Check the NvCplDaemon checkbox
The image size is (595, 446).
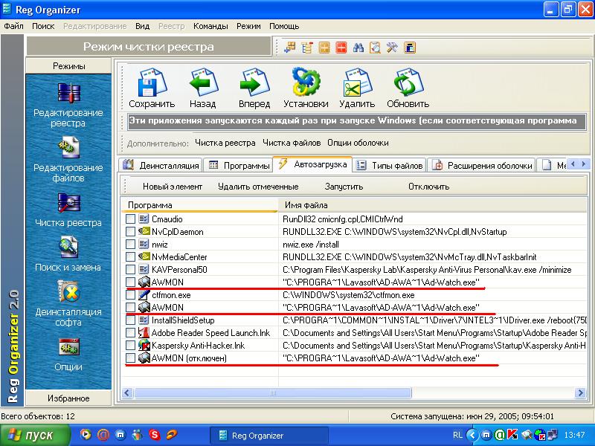[131, 232]
